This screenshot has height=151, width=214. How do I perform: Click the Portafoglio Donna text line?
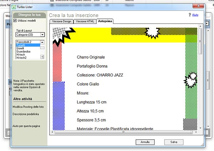tap(92, 66)
